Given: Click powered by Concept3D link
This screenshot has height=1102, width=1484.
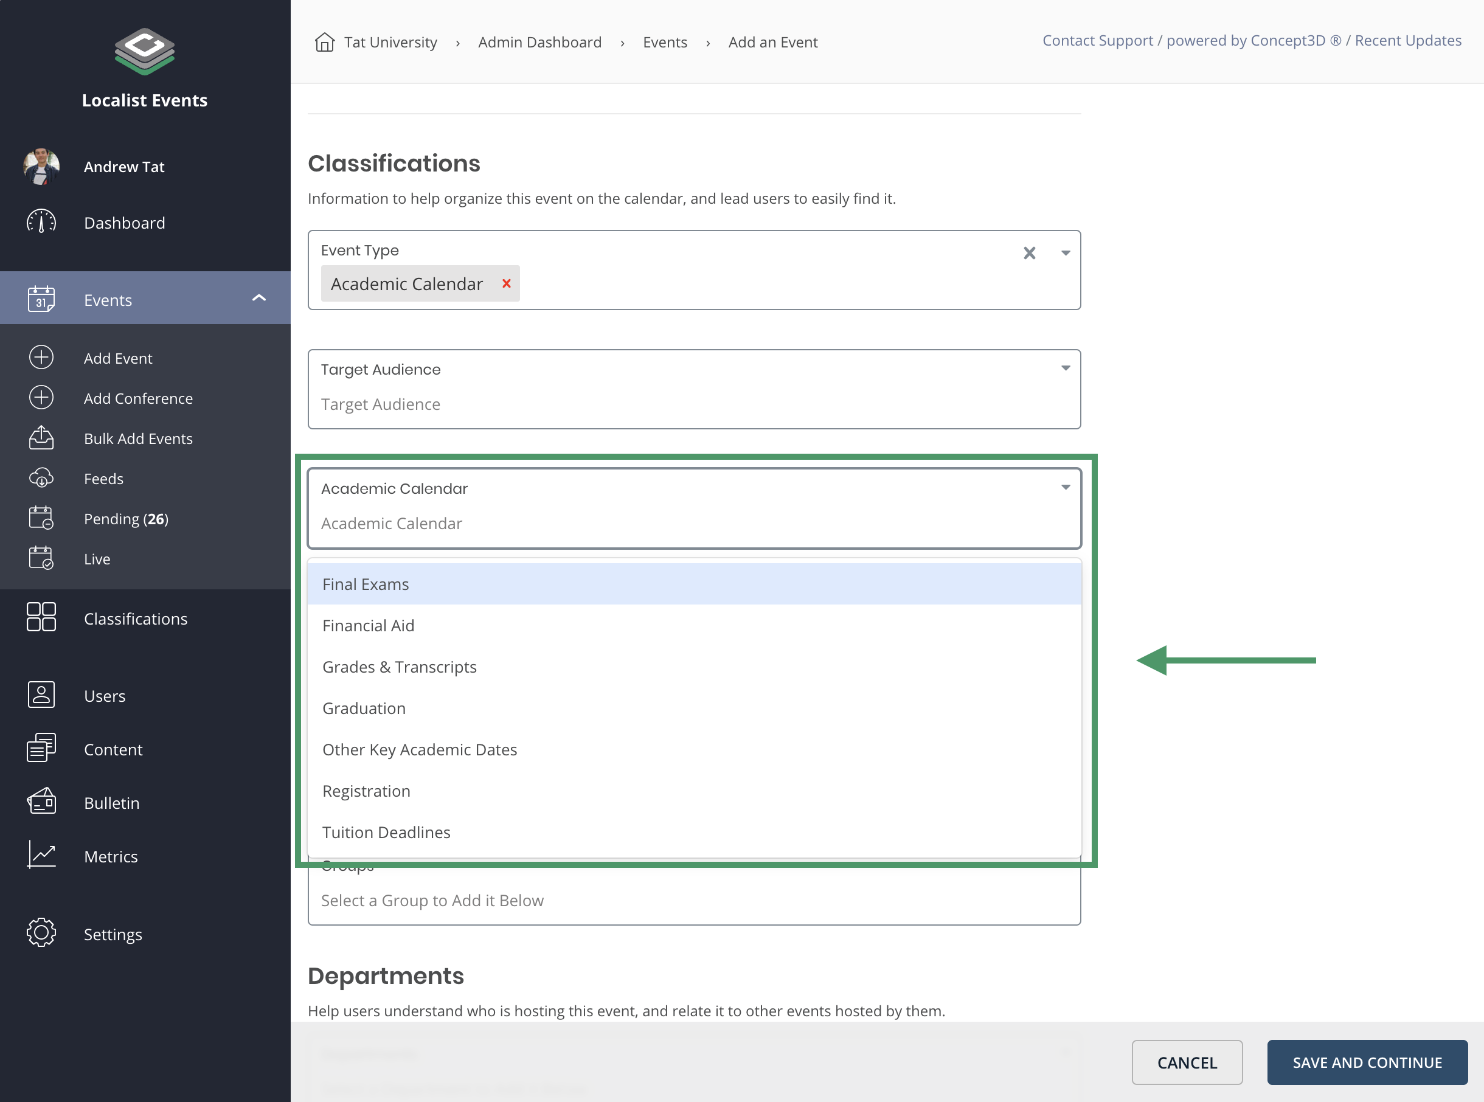Looking at the screenshot, I should click(x=1253, y=40).
